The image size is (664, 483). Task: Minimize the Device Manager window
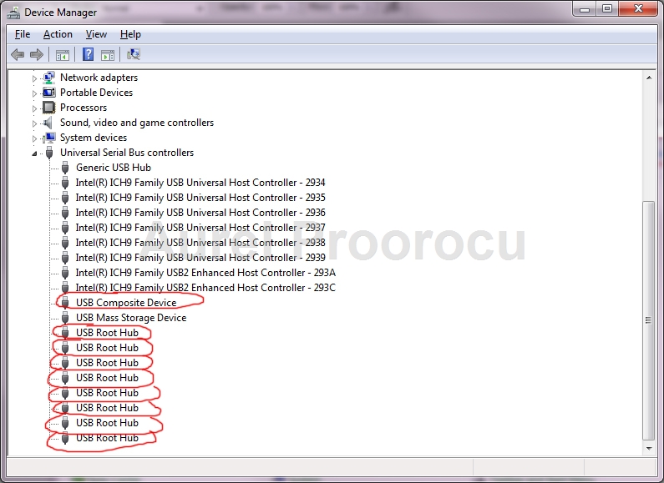click(x=585, y=9)
